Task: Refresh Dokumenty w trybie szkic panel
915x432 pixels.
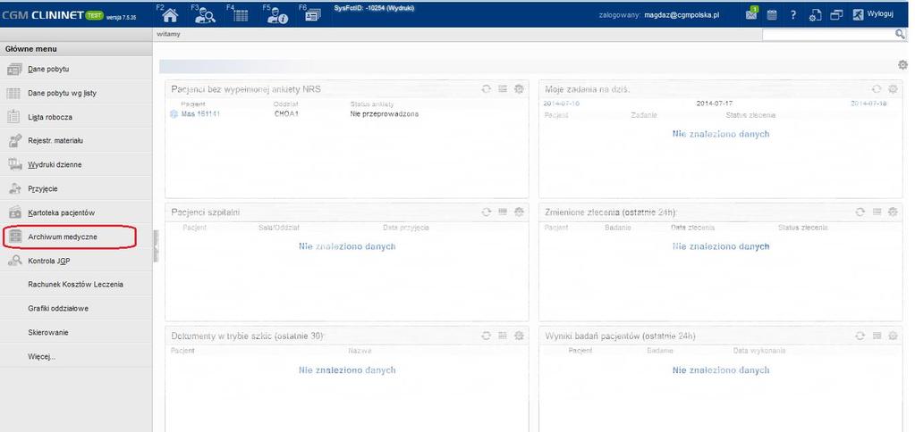Action: (486, 336)
